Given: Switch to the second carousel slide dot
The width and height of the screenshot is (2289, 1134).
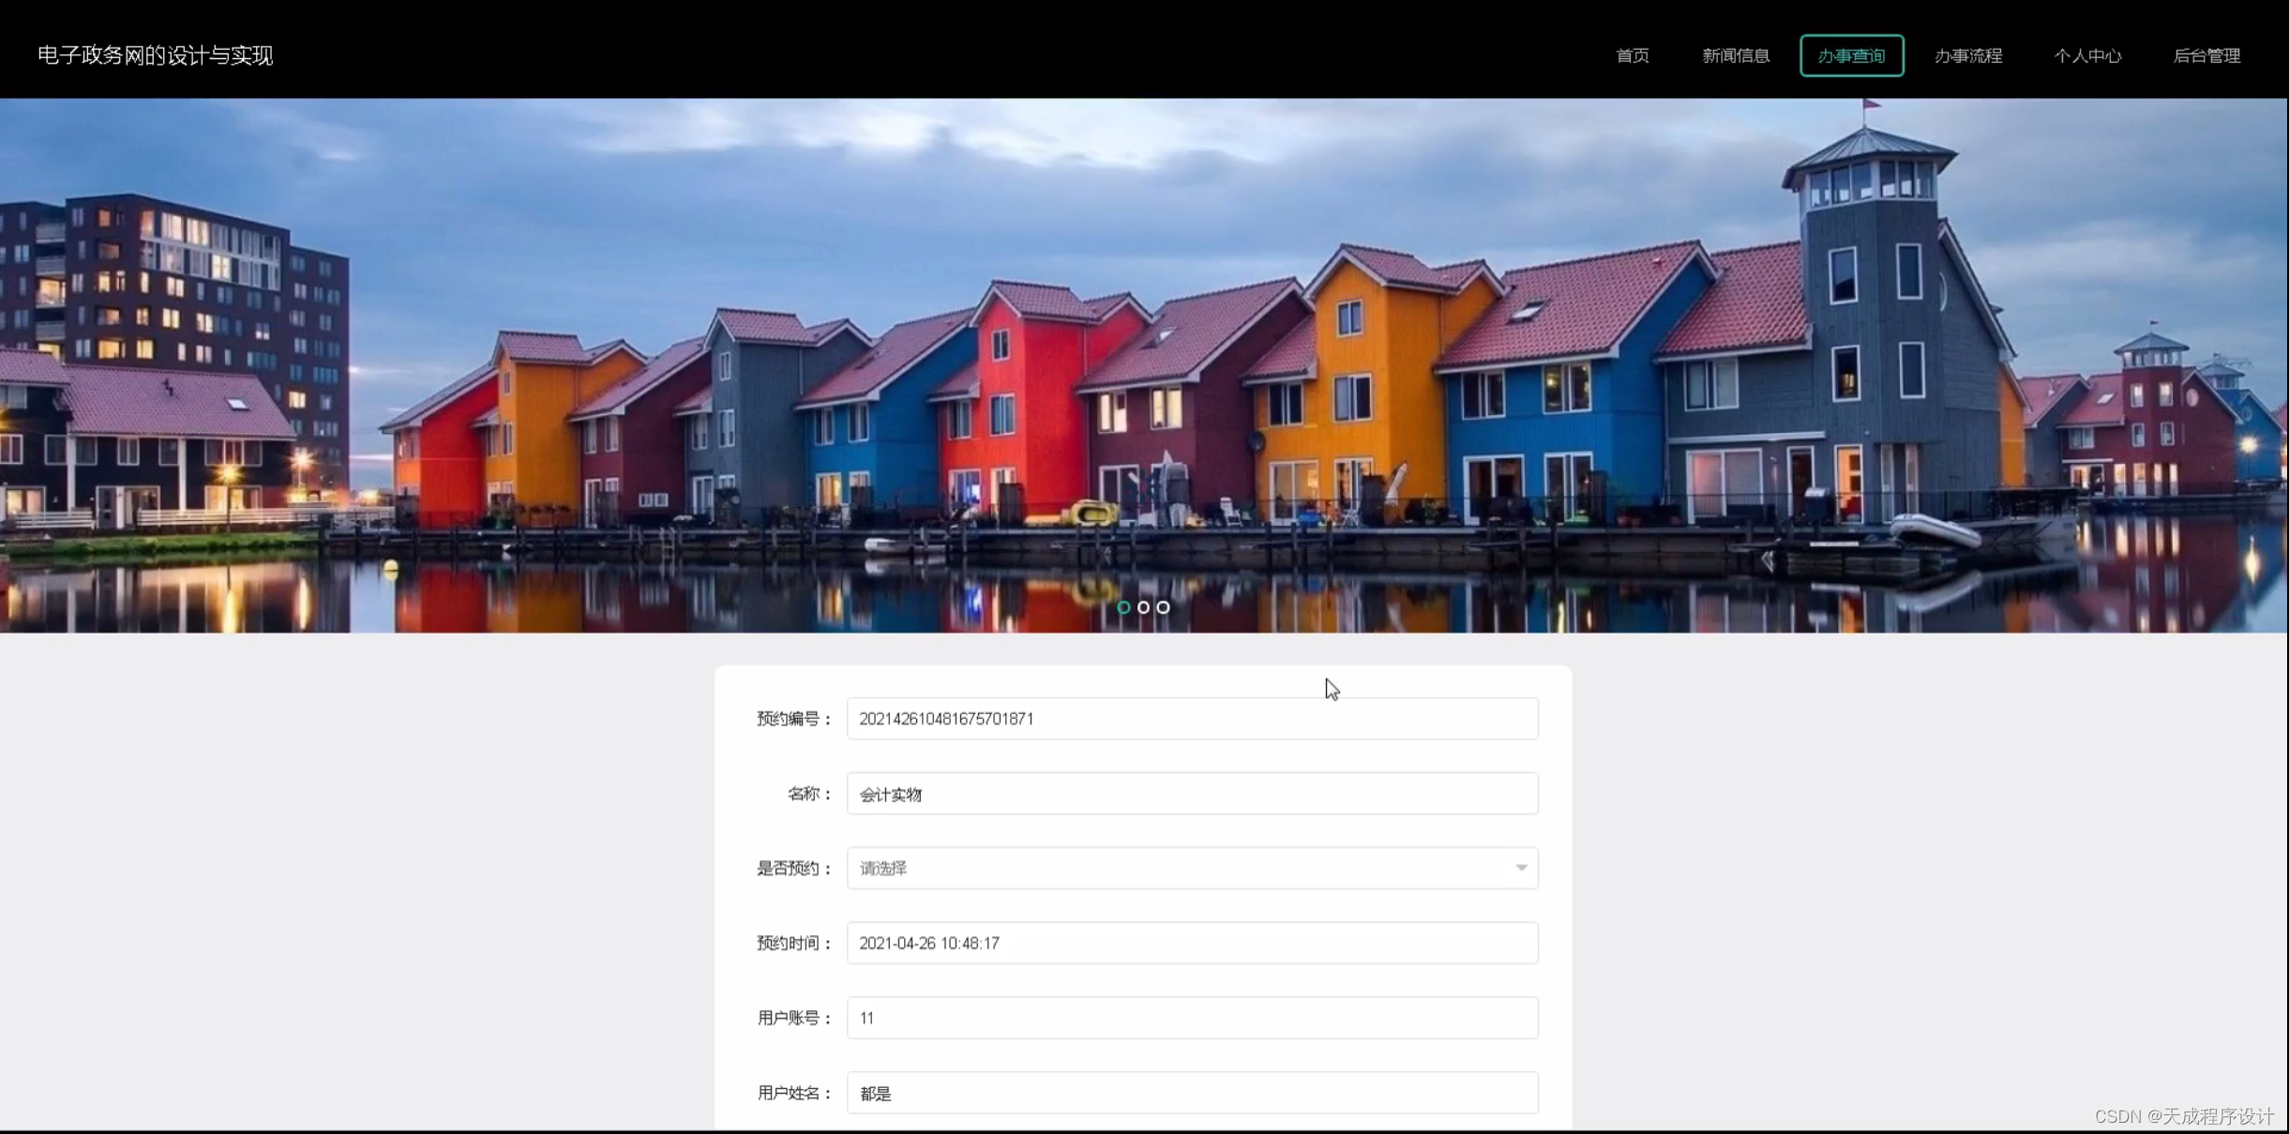Looking at the screenshot, I should click(x=1143, y=607).
